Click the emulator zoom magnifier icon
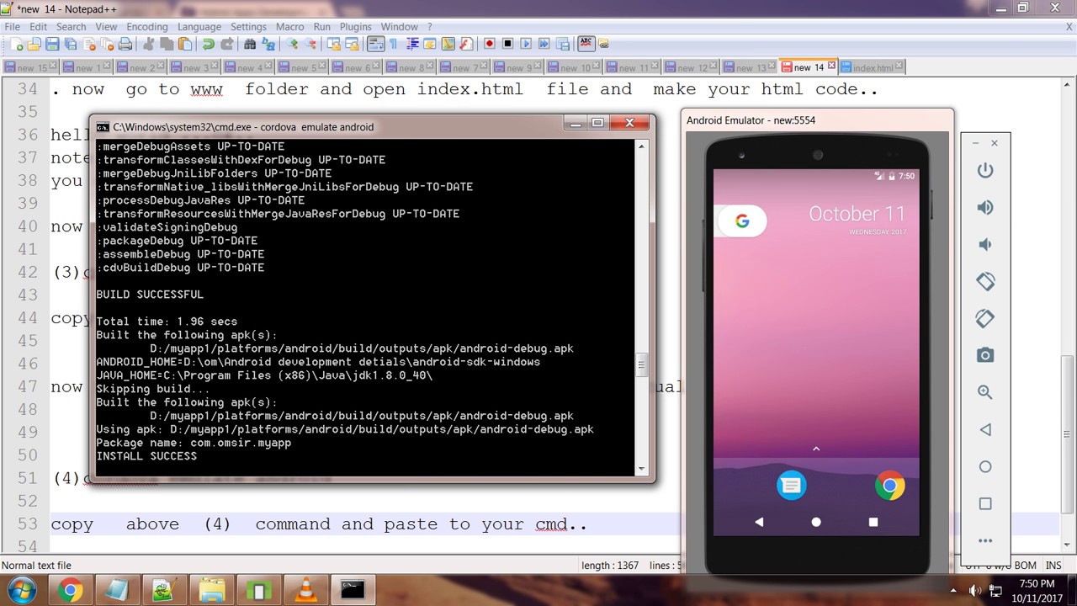Screen dimensions: 1077x606 tap(985, 392)
